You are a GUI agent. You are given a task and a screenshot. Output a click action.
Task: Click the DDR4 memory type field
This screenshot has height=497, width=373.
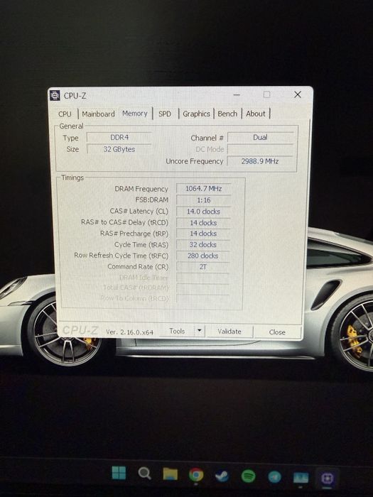coord(119,138)
